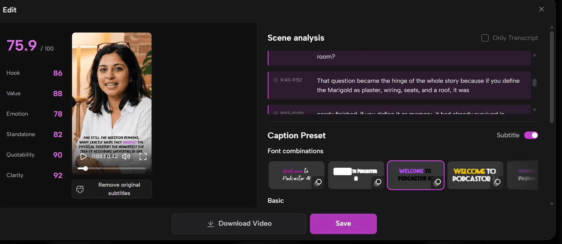Play the video preview
Image resolution: width=562 pixels, height=244 pixels.
click(x=84, y=156)
